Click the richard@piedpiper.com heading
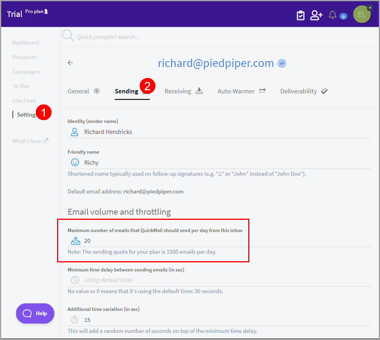This screenshot has height=340, width=380. 216,63
